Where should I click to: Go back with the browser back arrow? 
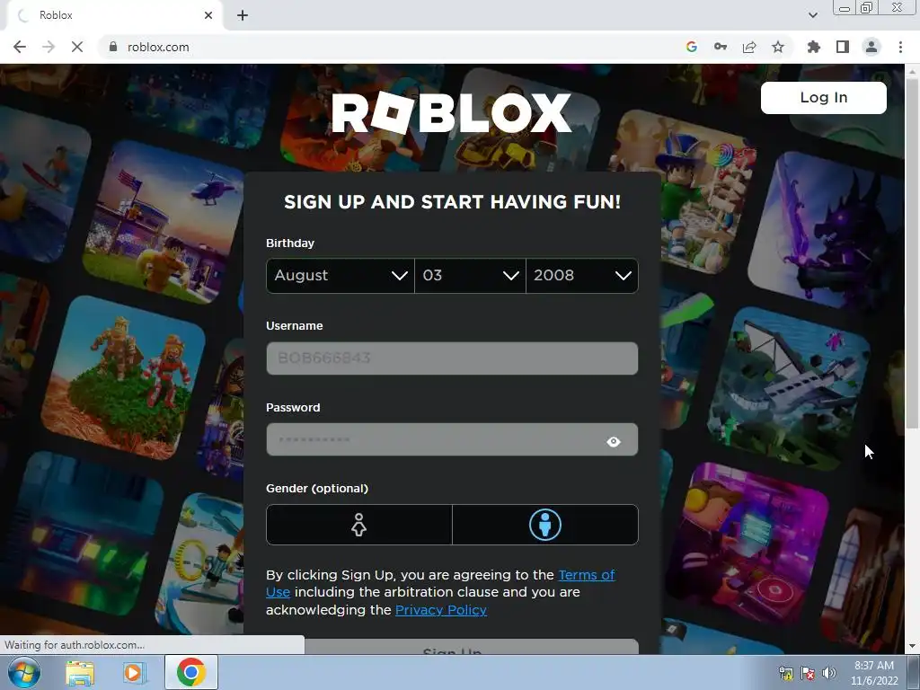click(20, 47)
